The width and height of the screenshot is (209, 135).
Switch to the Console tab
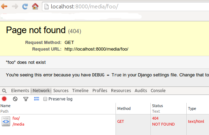point(158,91)
